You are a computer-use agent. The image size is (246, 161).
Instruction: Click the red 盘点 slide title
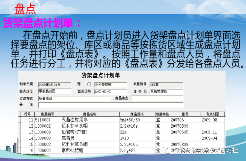coord(25,9)
